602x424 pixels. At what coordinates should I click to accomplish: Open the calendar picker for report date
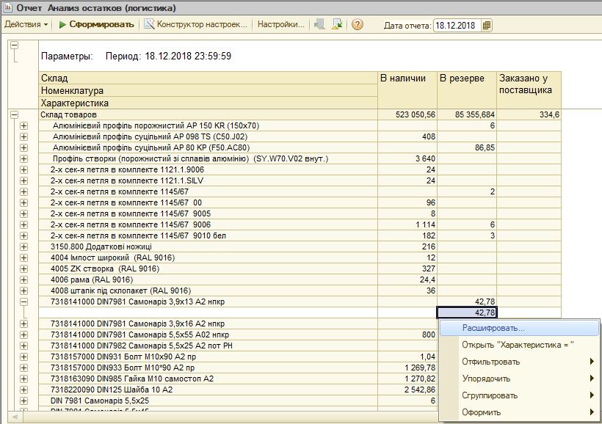click(487, 26)
